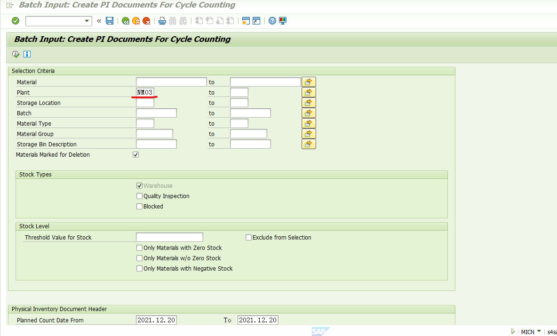Click the Material to input field
The width and height of the screenshot is (557, 336).
pyautogui.click(x=265, y=82)
